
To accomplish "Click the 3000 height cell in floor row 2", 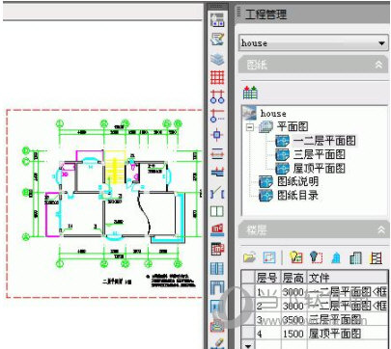I will click(x=293, y=306).
